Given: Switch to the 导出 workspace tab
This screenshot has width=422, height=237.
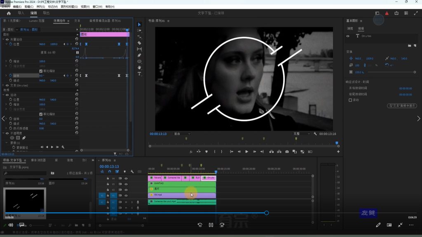Looking at the screenshot, I should coord(46,13).
